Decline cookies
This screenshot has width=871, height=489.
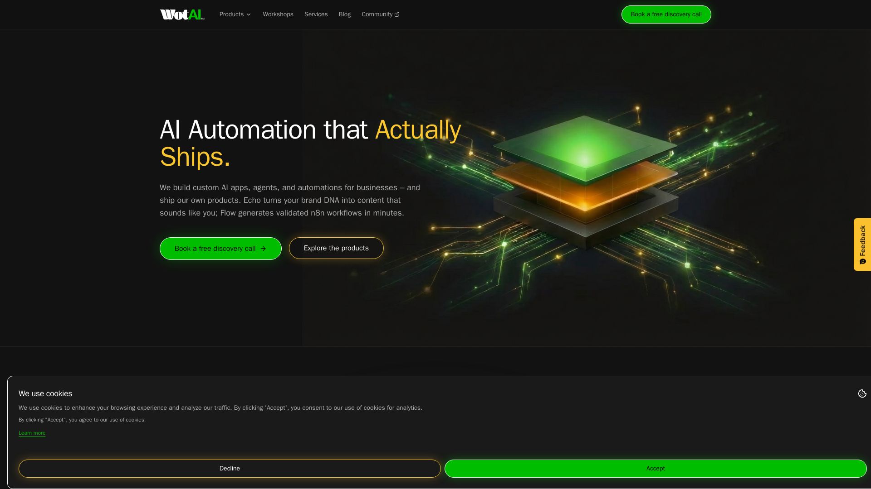(230, 469)
